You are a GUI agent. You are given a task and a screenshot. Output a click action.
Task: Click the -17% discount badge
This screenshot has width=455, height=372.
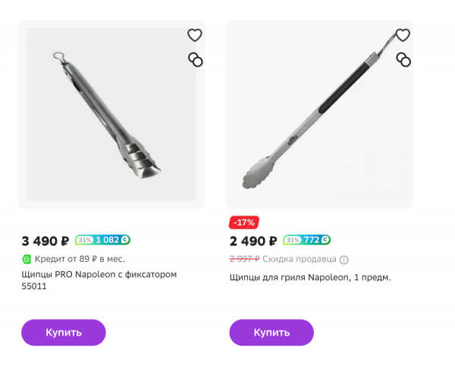[x=244, y=222]
